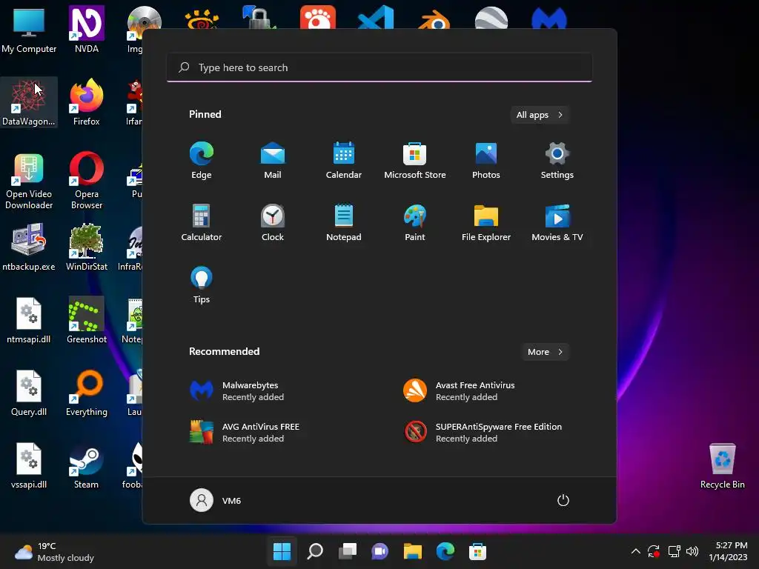Screen dimensions: 759x569
Task: Show More recommended items
Action: pos(545,352)
